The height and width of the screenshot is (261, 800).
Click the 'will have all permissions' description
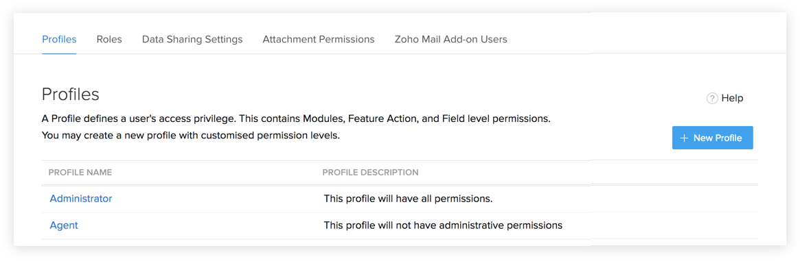point(408,199)
